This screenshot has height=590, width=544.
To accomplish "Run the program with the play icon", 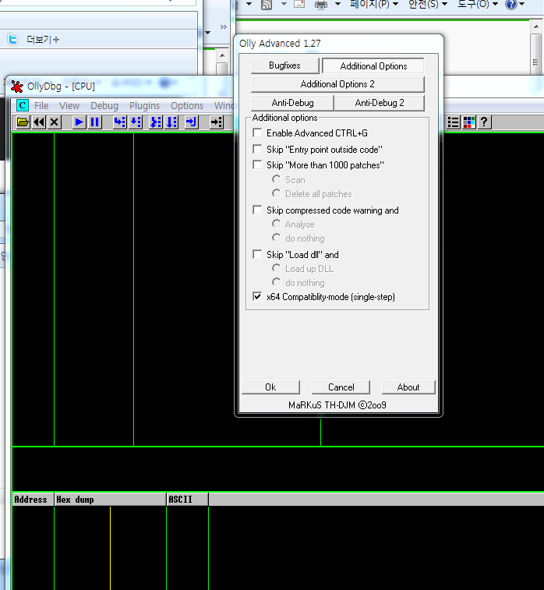I will pos(79,122).
